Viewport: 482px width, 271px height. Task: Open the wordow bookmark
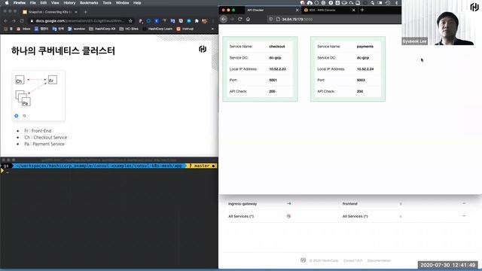[x=76, y=29]
